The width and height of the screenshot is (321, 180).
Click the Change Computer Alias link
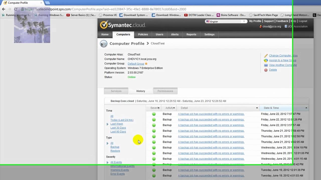pyautogui.click(x=283, y=56)
